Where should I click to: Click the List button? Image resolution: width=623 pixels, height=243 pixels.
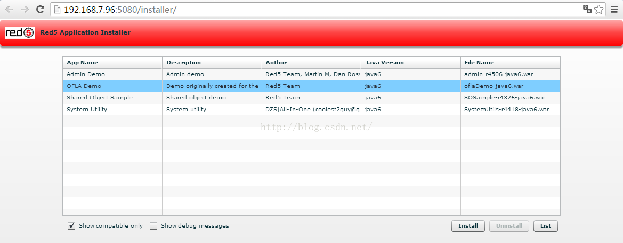[546, 226]
